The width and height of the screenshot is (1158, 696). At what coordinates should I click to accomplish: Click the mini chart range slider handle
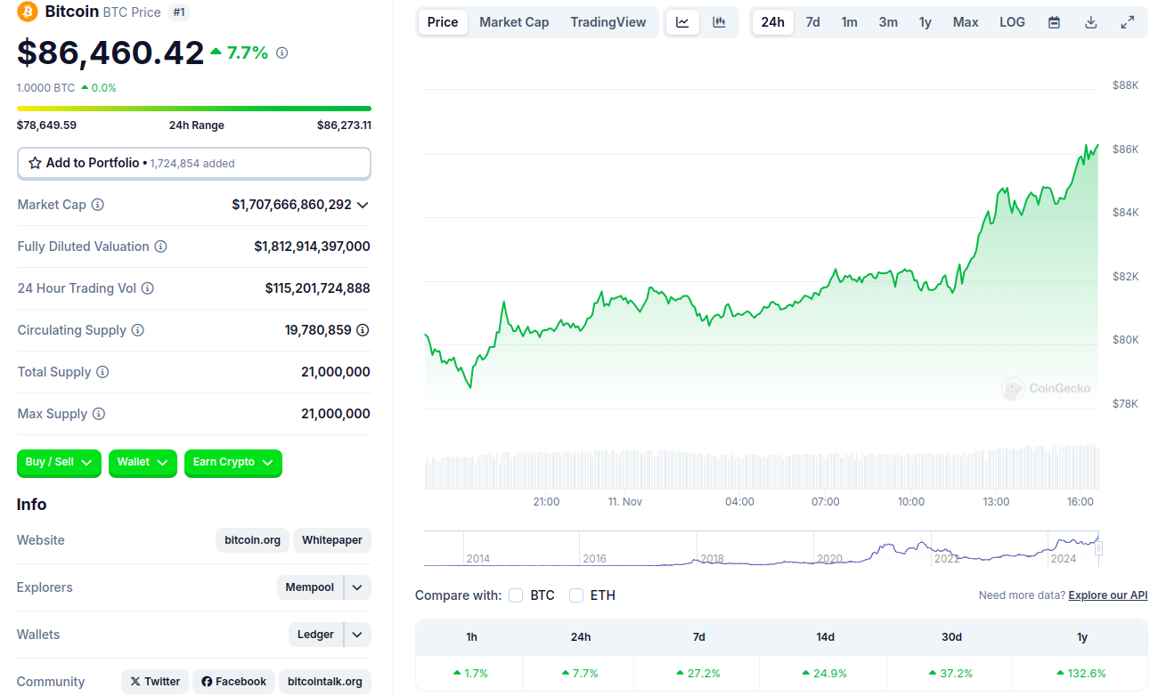tap(1098, 548)
